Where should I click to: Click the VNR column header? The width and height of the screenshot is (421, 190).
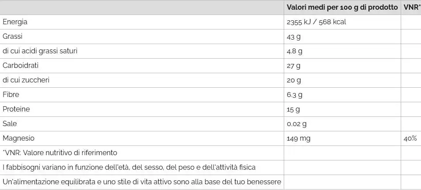(x=411, y=7)
